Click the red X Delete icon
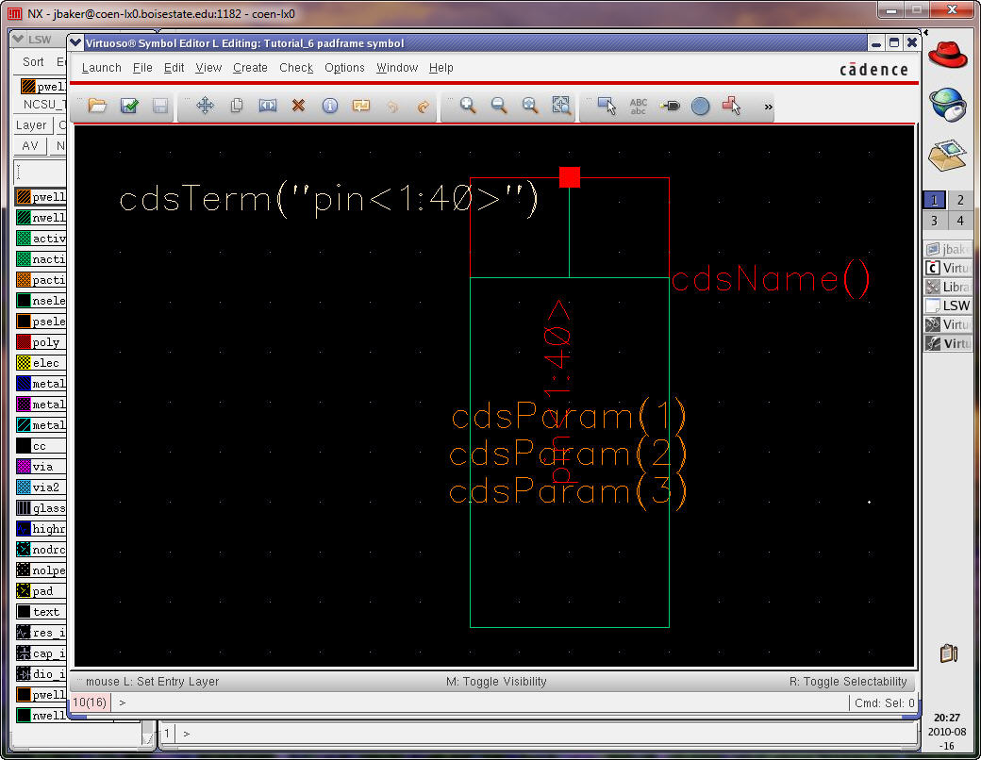This screenshot has width=981, height=760. coord(298,107)
